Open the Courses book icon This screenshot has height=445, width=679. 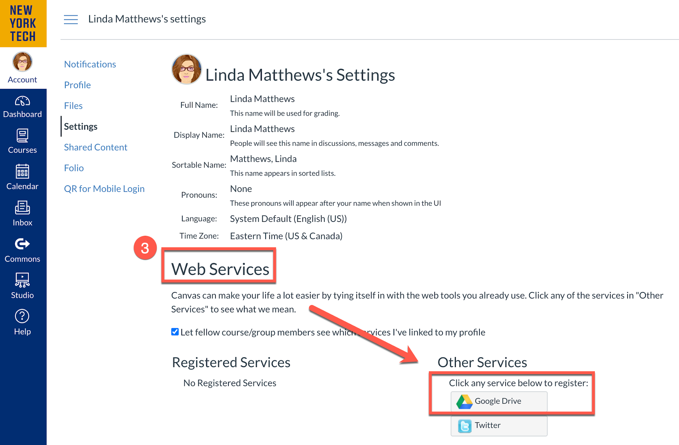pyautogui.click(x=22, y=136)
